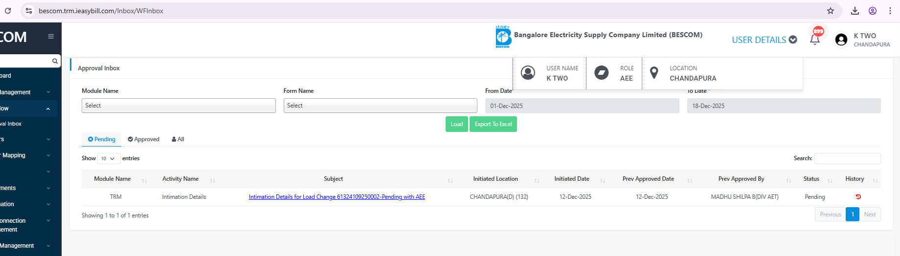Switch to the Pending tab
Image resolution: width=900 pixels, height=256 pixels.
(101, 139)
